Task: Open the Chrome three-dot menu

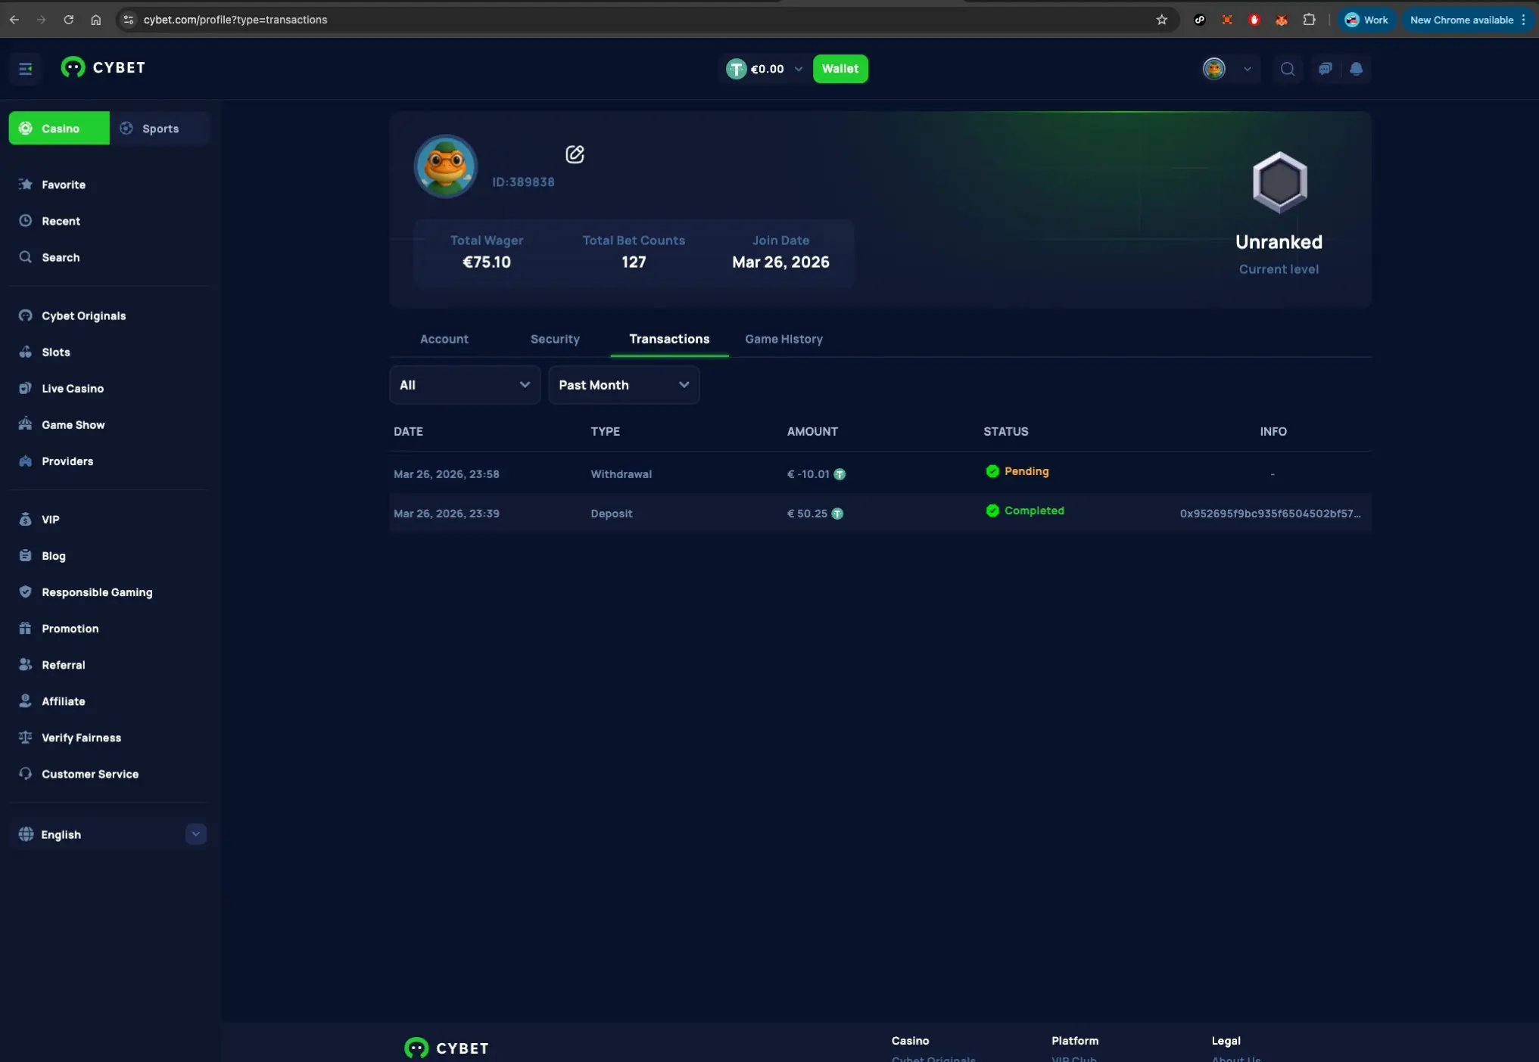Action: [x=1523, y=20]
